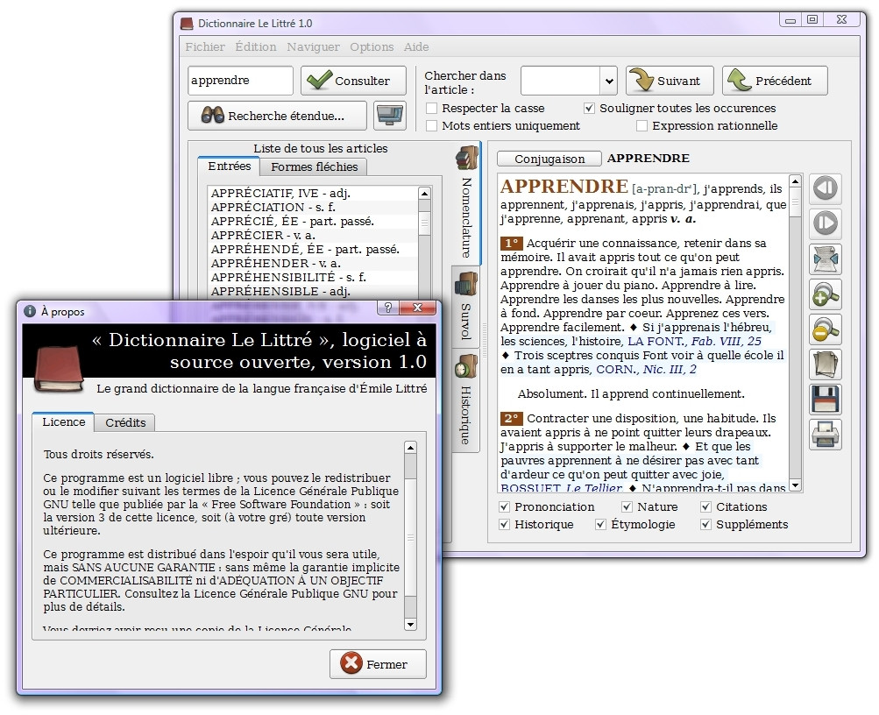Click the Conjugaison button
The height and width of the screenshot is (715, 879).
point(549,159)
